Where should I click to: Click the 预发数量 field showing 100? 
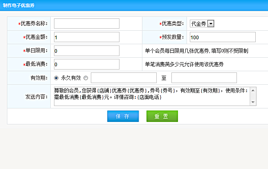point(223,37)
